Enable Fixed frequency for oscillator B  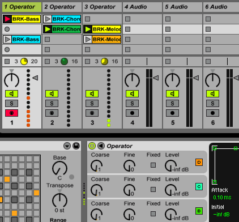coord(153,214)
